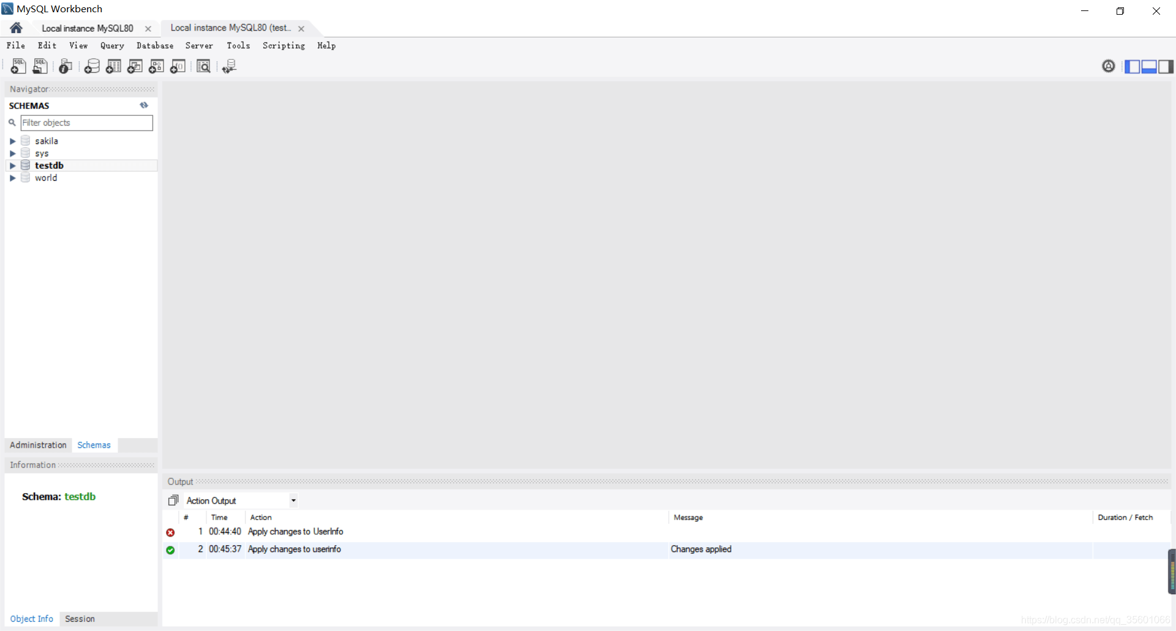The image size is (1176, 631).
Task: Open the Scripting menu
Action: (x=284, y=45)
